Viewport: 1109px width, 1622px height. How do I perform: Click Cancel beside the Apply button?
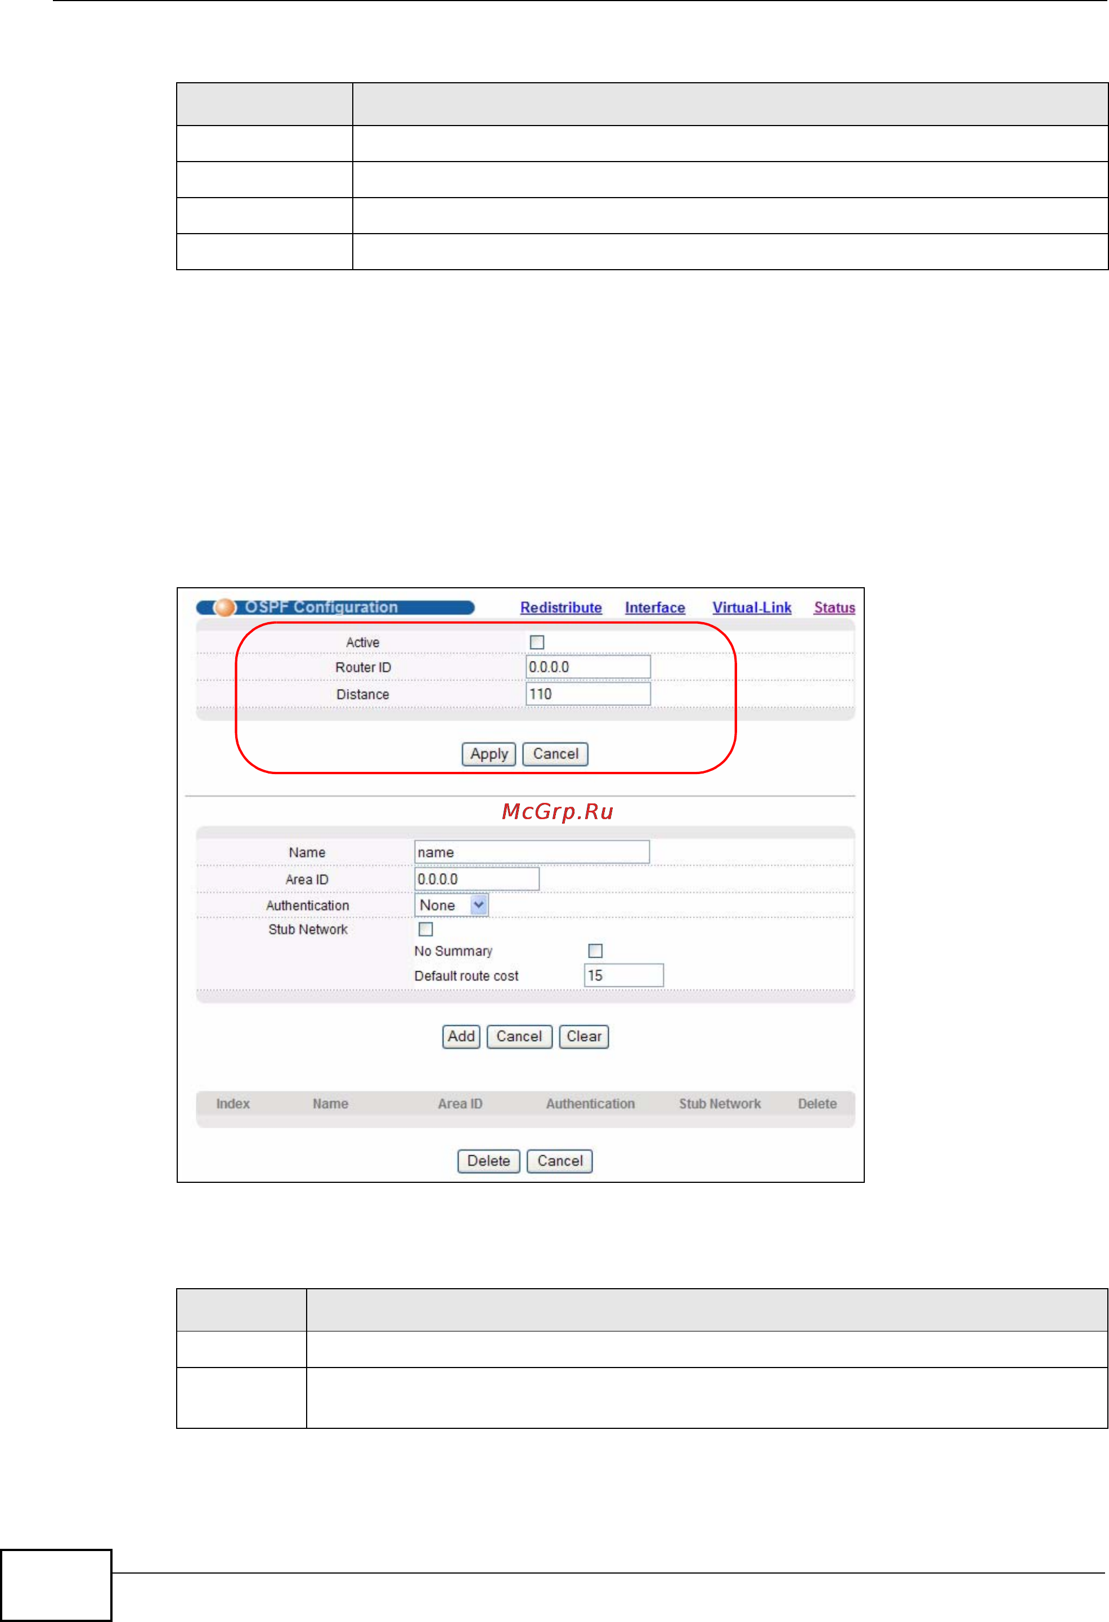coord(555,754)
